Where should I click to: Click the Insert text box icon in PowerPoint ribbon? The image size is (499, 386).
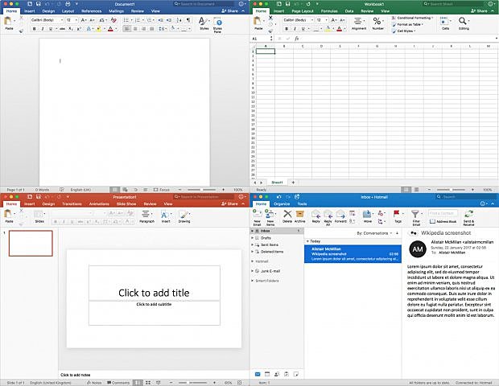tap(164, 214)
